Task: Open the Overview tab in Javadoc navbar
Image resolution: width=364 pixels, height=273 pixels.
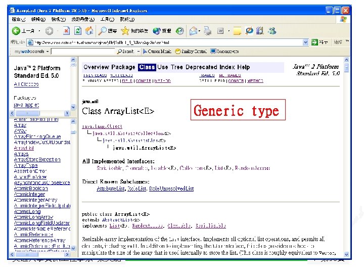Action: click(x=96, y=67)
